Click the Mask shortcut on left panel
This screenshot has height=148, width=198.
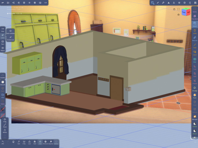pyautogui.click(x=3, y=90)
